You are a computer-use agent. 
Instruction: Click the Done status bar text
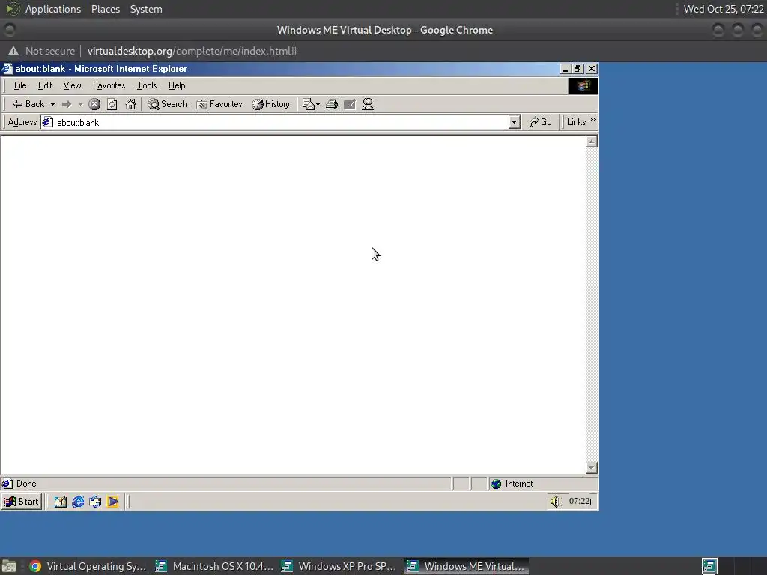pos(26,484)
